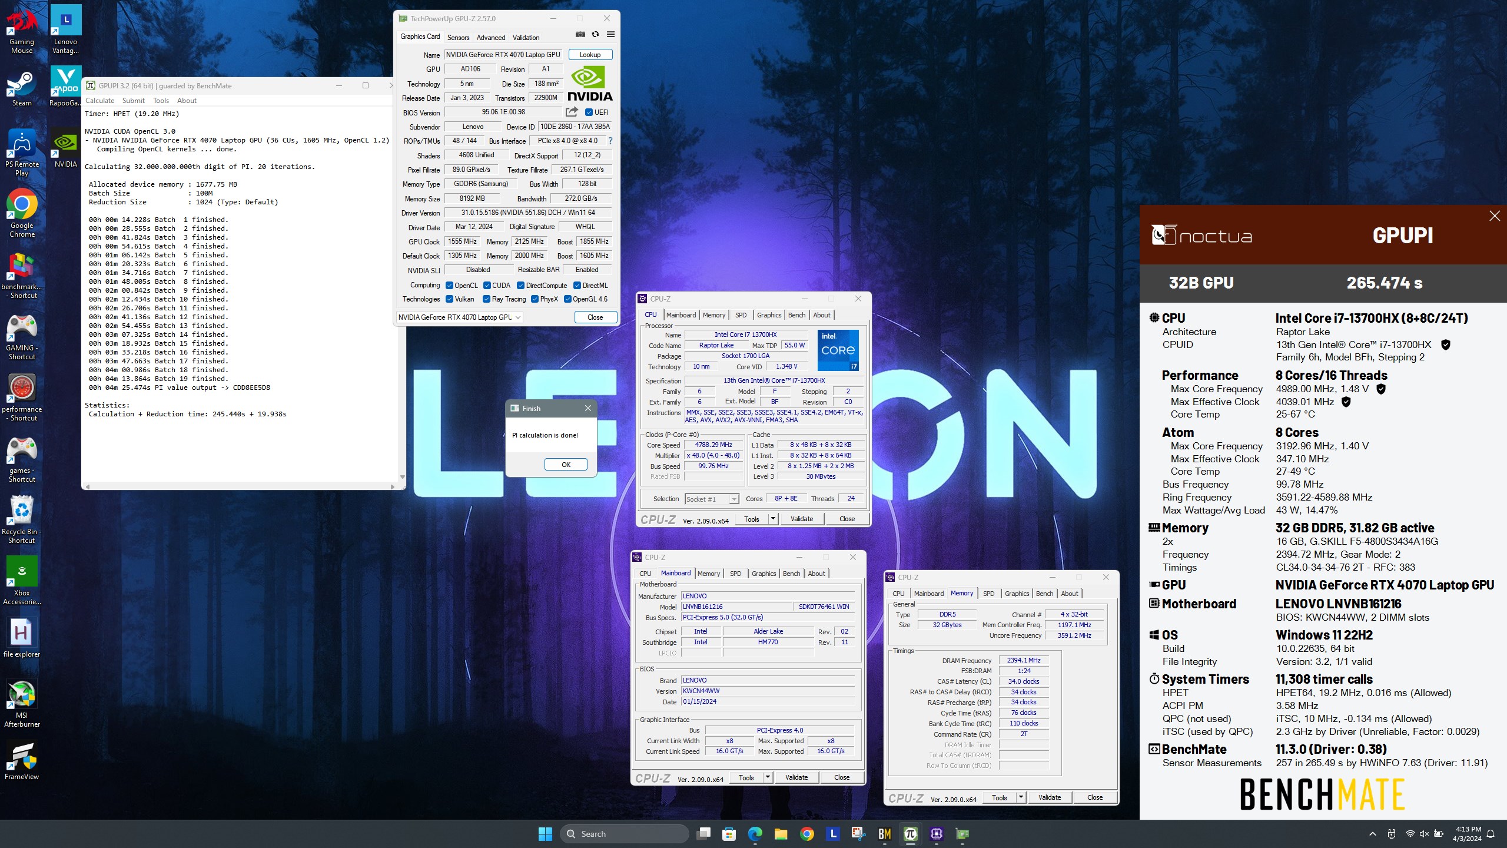Click muted volume icon in system tray

tap(1424, 834)
